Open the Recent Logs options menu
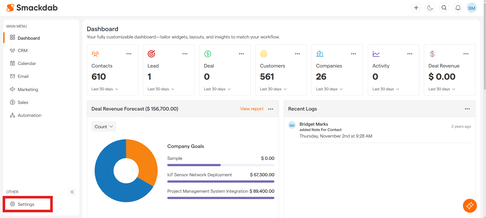 click(x=467, y=109)
